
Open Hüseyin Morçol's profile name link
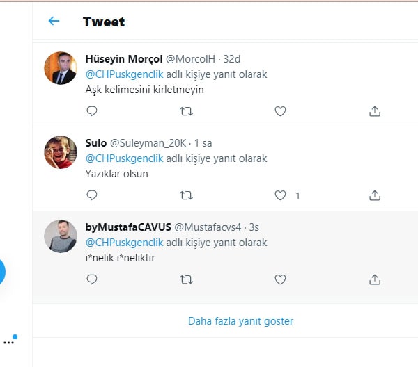coord(123,59)
